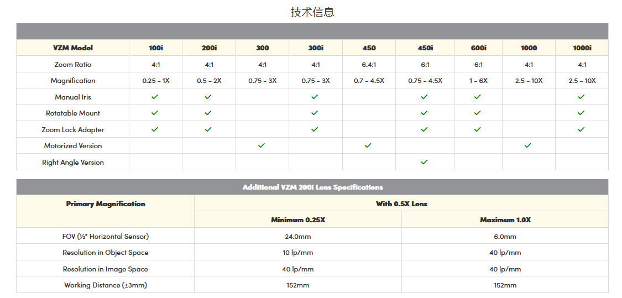Click the 24.0mm FOV value
Image resolution: width=622 pixels, height=298 pixels.
click(x=297, y=237)
